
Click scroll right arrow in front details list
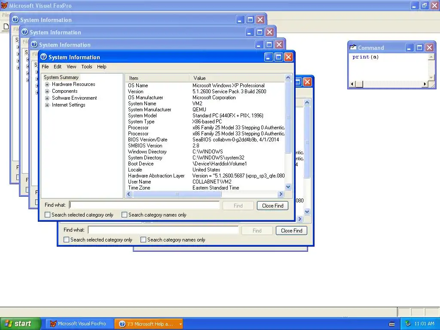[x=281, y=194]
